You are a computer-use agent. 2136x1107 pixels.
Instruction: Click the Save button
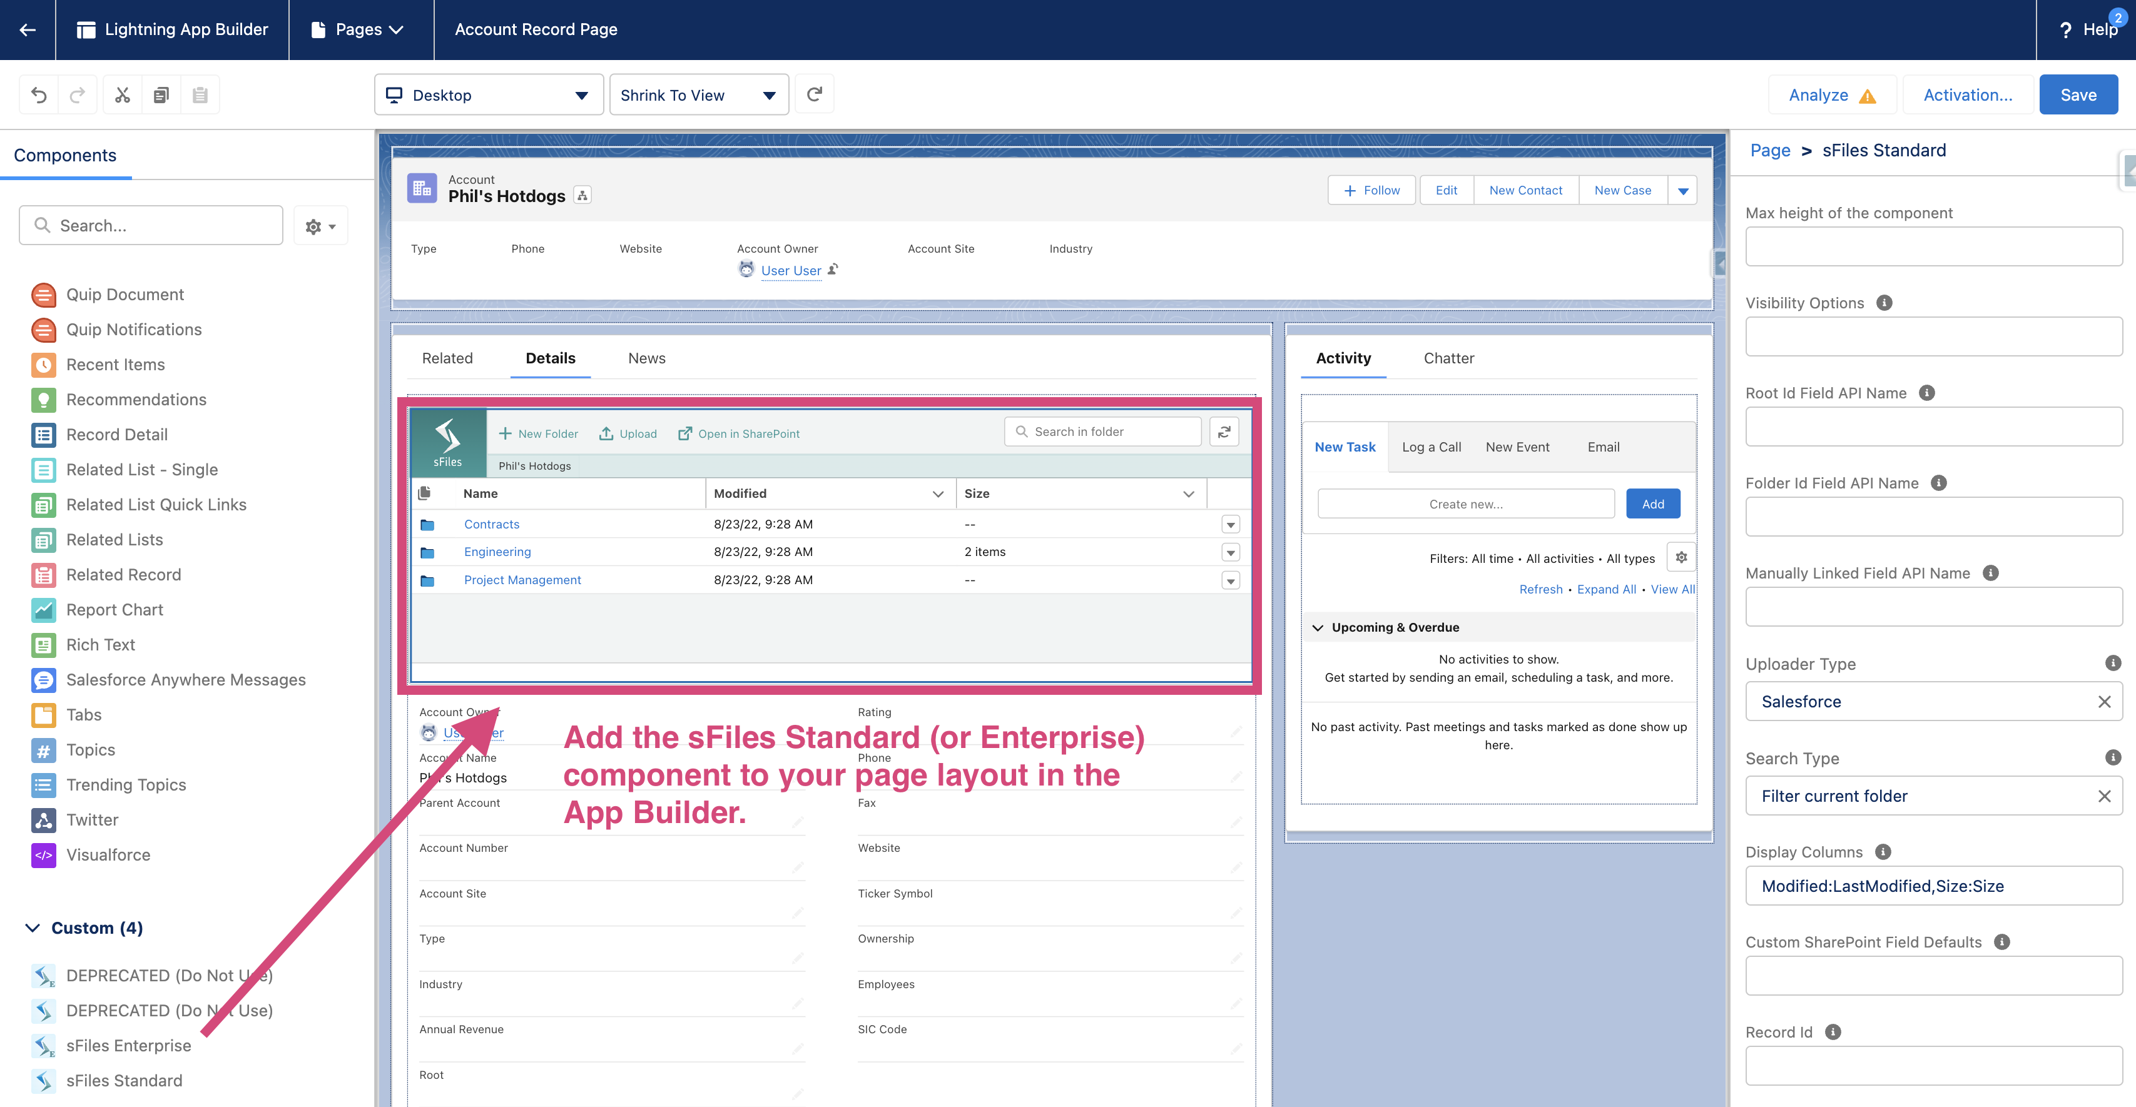(2078, 95)
